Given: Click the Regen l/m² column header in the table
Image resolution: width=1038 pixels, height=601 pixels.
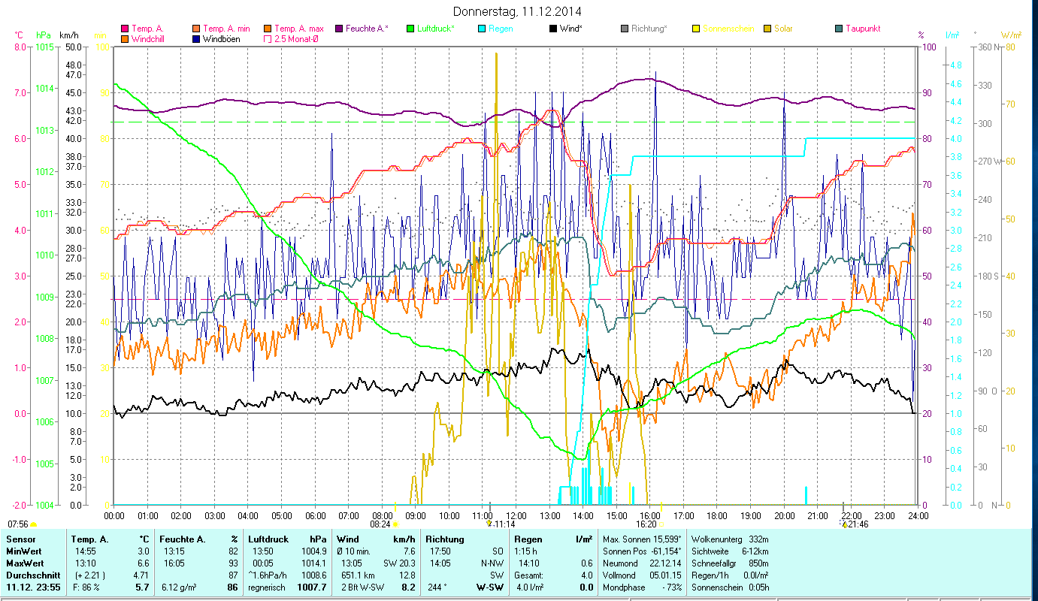Looking at the screenshot, I should click(553, 539).
